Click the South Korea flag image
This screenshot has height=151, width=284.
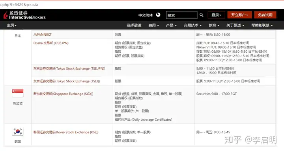coord(18,131)
